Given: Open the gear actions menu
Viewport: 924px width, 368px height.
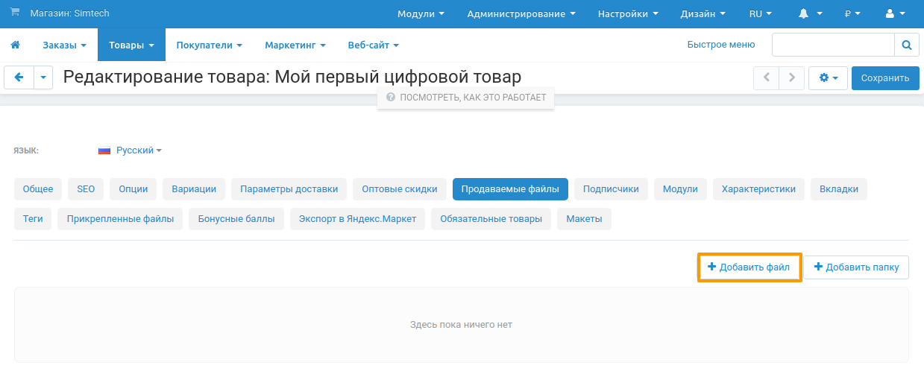Looking at the screenshot, I should tap(828, 78).
